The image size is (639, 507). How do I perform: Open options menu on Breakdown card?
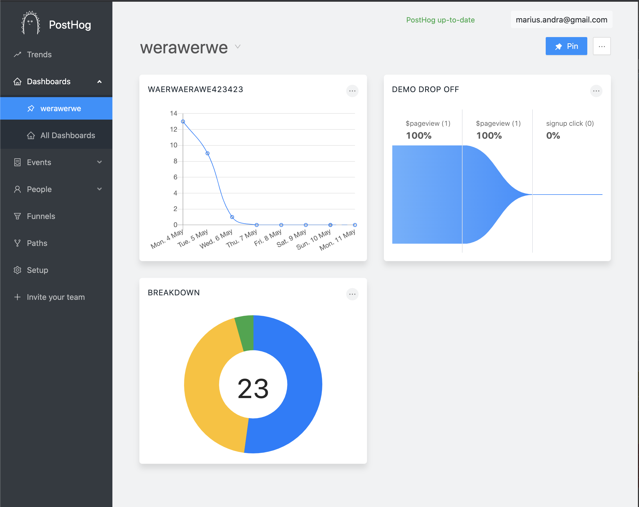(352, 294)
